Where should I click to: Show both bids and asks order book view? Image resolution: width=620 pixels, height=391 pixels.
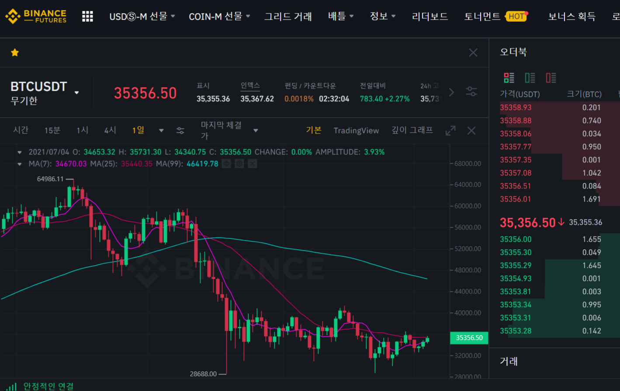click(x=509, y=78)
